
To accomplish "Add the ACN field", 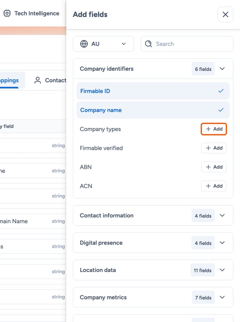I will pos(214,186).
